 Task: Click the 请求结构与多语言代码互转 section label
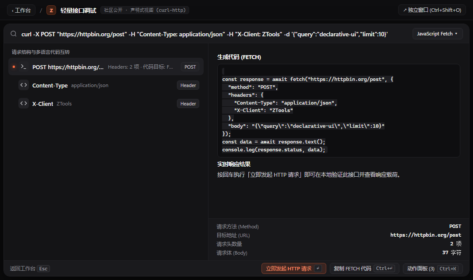(41, 52)
